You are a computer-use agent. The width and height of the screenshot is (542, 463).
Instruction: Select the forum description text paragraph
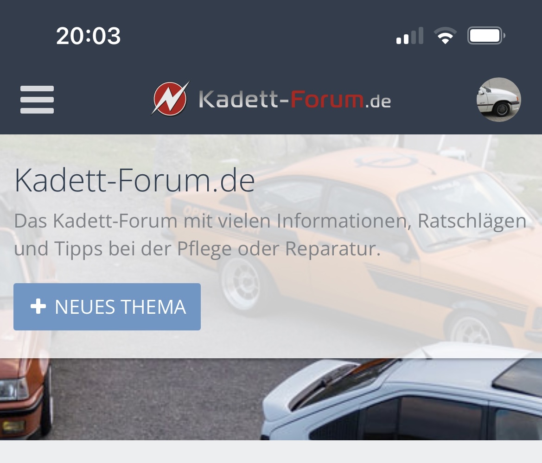270,235
